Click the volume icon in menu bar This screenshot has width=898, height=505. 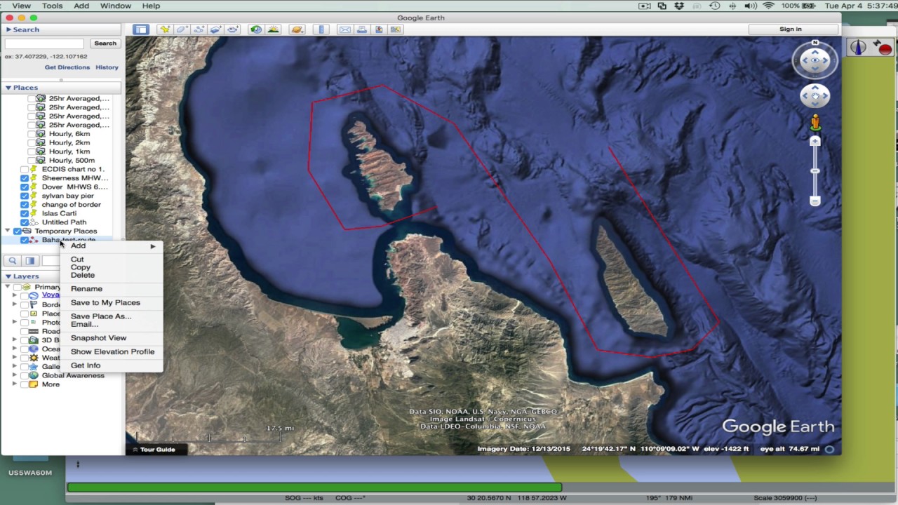coord(750,6)
